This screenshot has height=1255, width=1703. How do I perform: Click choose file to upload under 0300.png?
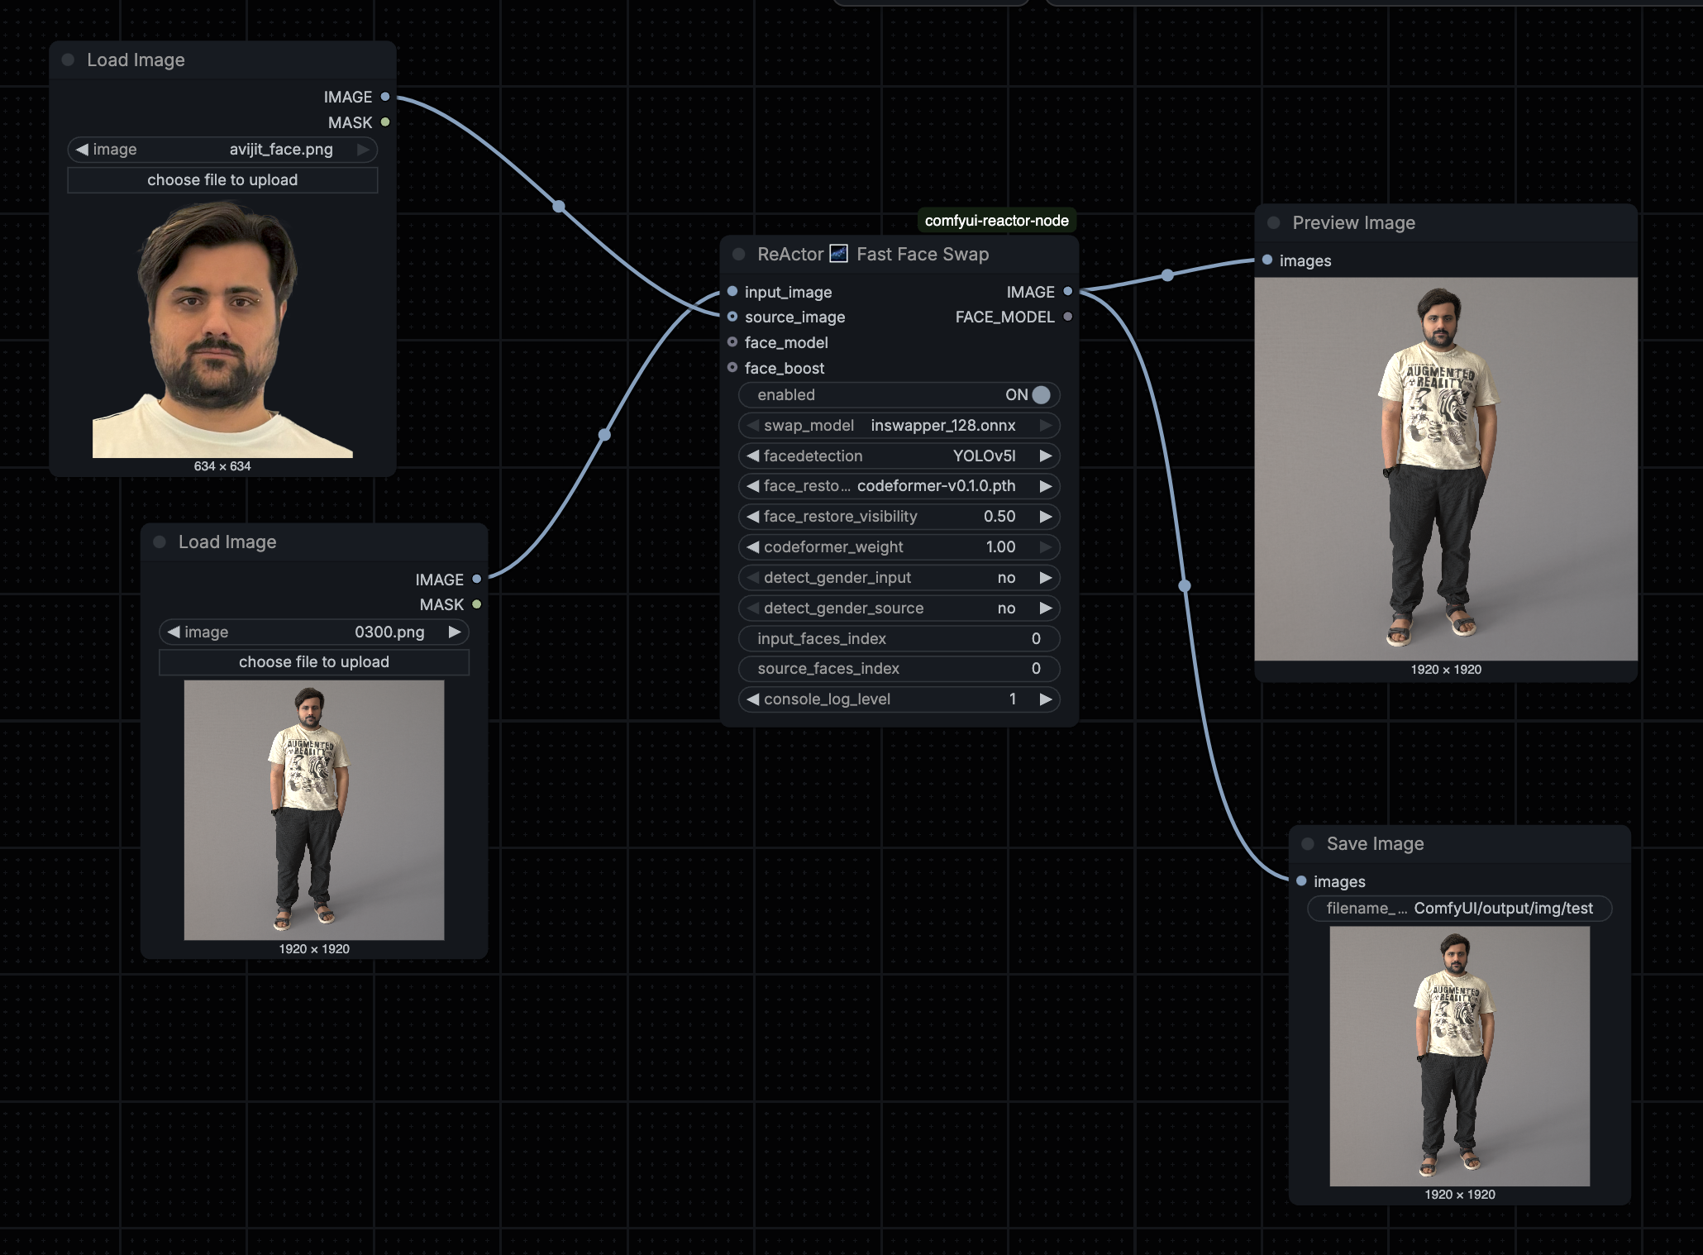click(314, 662)
